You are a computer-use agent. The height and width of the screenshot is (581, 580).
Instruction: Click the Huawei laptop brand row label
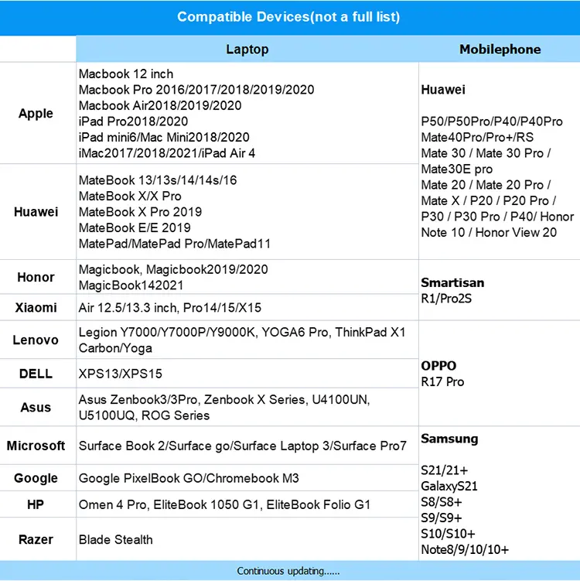(x=36, y=212)
